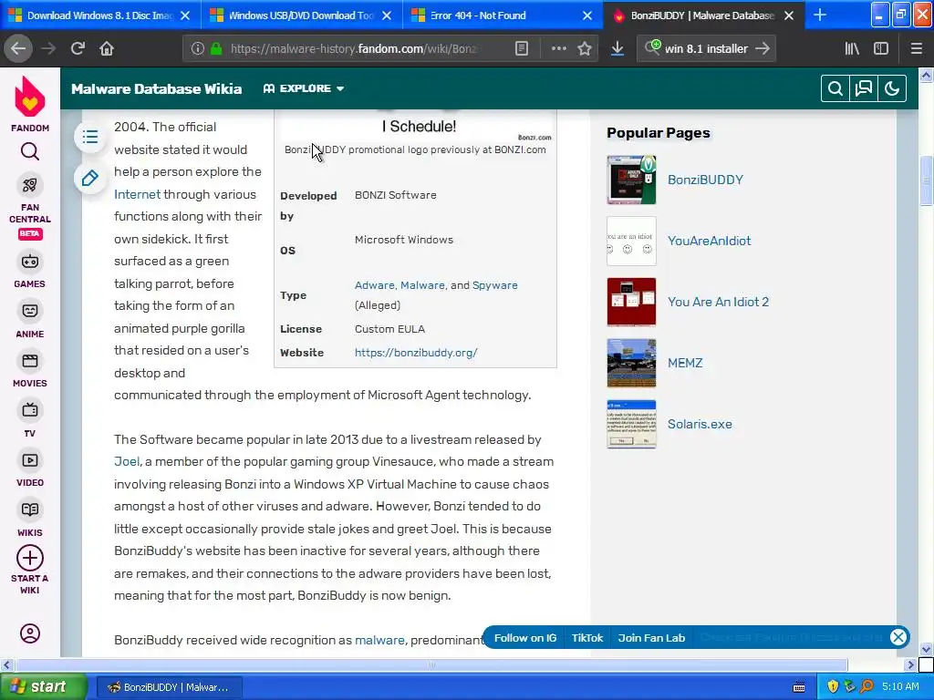Open page actions three-dot menu
Viewport: 934px width, 700px height.
[559, 49]
